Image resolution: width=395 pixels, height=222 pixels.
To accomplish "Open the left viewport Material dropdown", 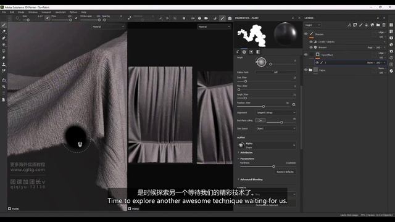I will [108, 27].
